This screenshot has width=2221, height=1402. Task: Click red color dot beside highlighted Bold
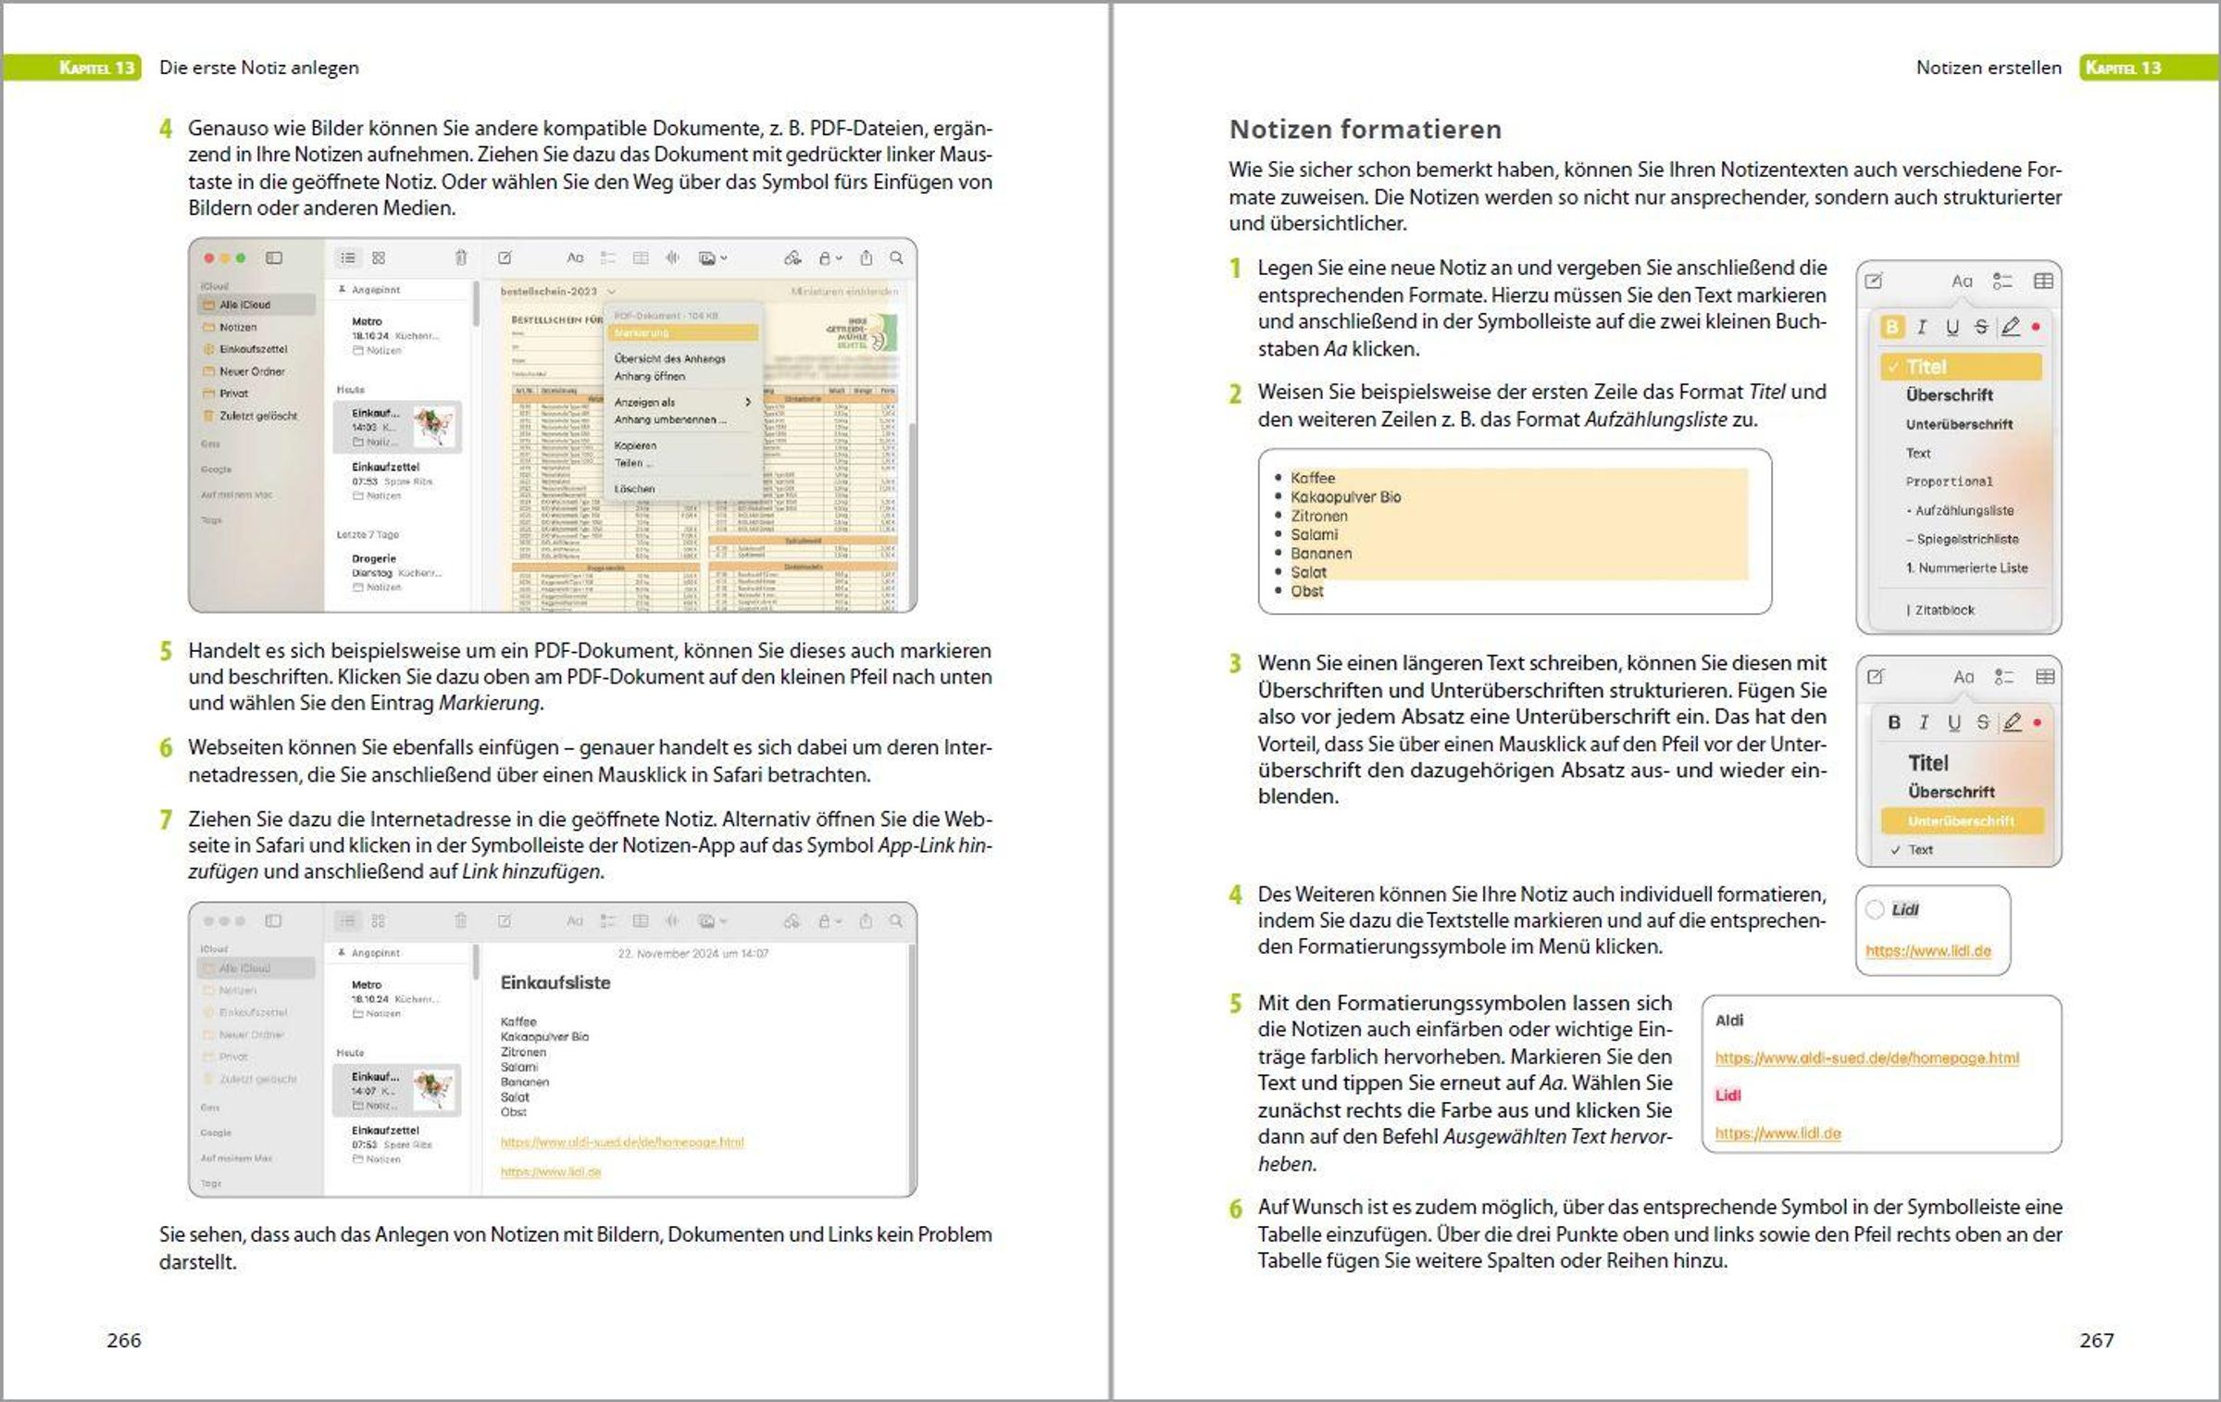[2036, 327]
